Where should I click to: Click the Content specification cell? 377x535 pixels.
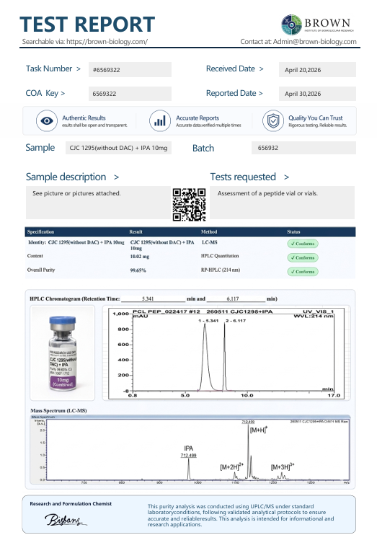[x=35, y=255]
